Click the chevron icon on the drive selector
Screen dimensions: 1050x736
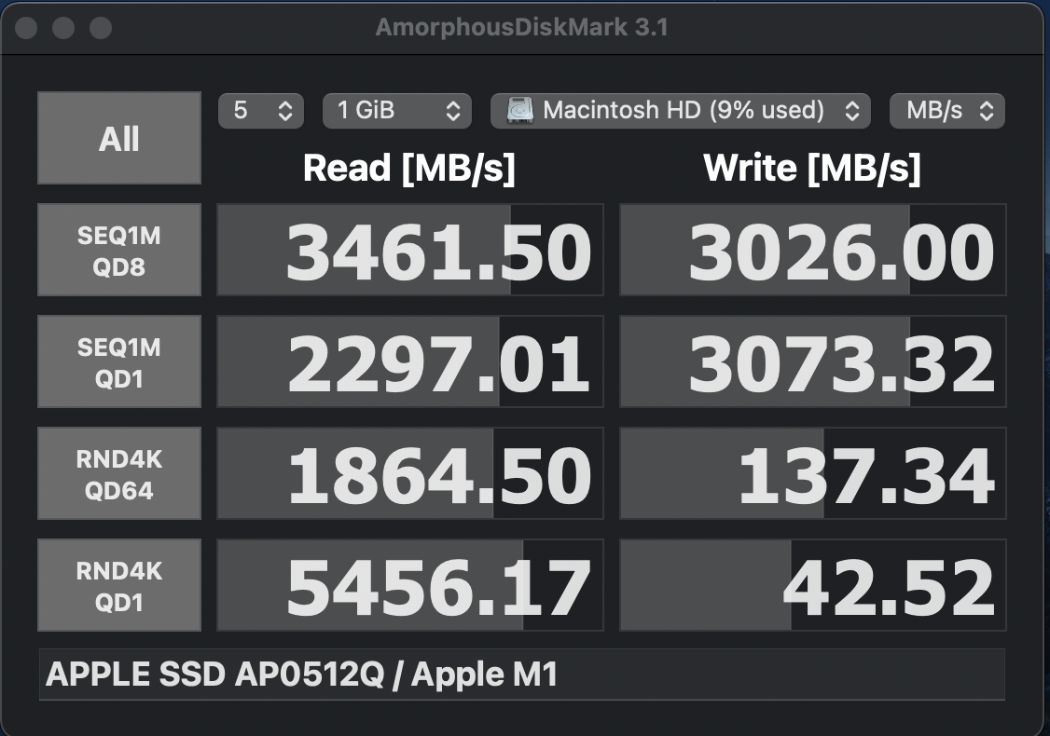[854, 111]
